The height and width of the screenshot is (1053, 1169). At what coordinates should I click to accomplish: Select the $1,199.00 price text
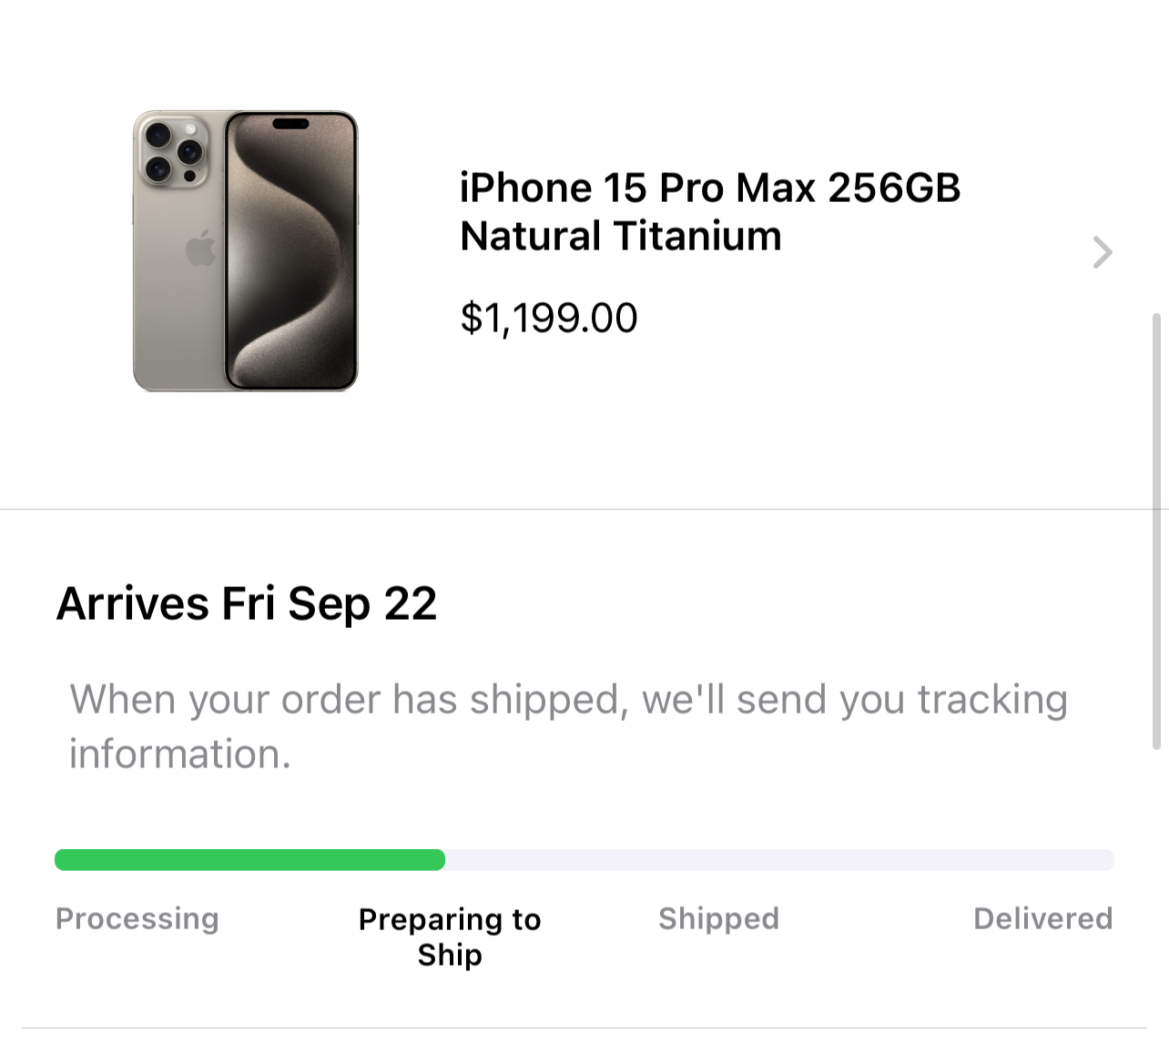point(549,319)
